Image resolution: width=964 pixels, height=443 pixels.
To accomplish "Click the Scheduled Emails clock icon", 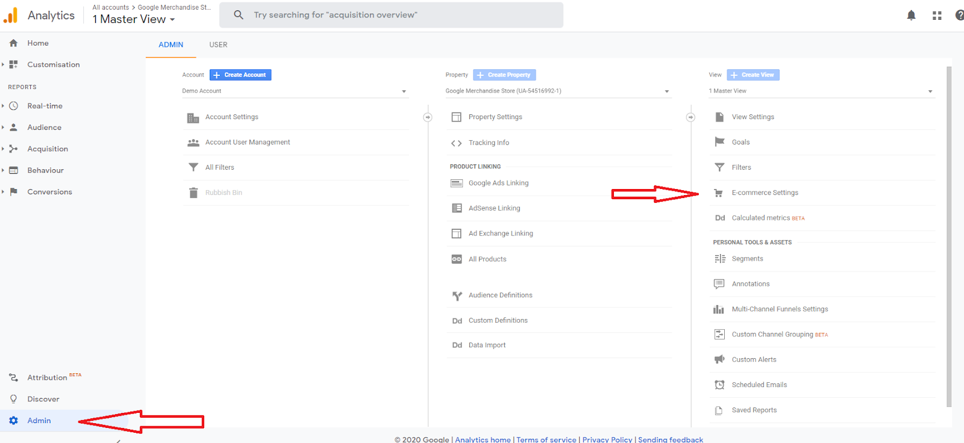I will pos(719,385).
